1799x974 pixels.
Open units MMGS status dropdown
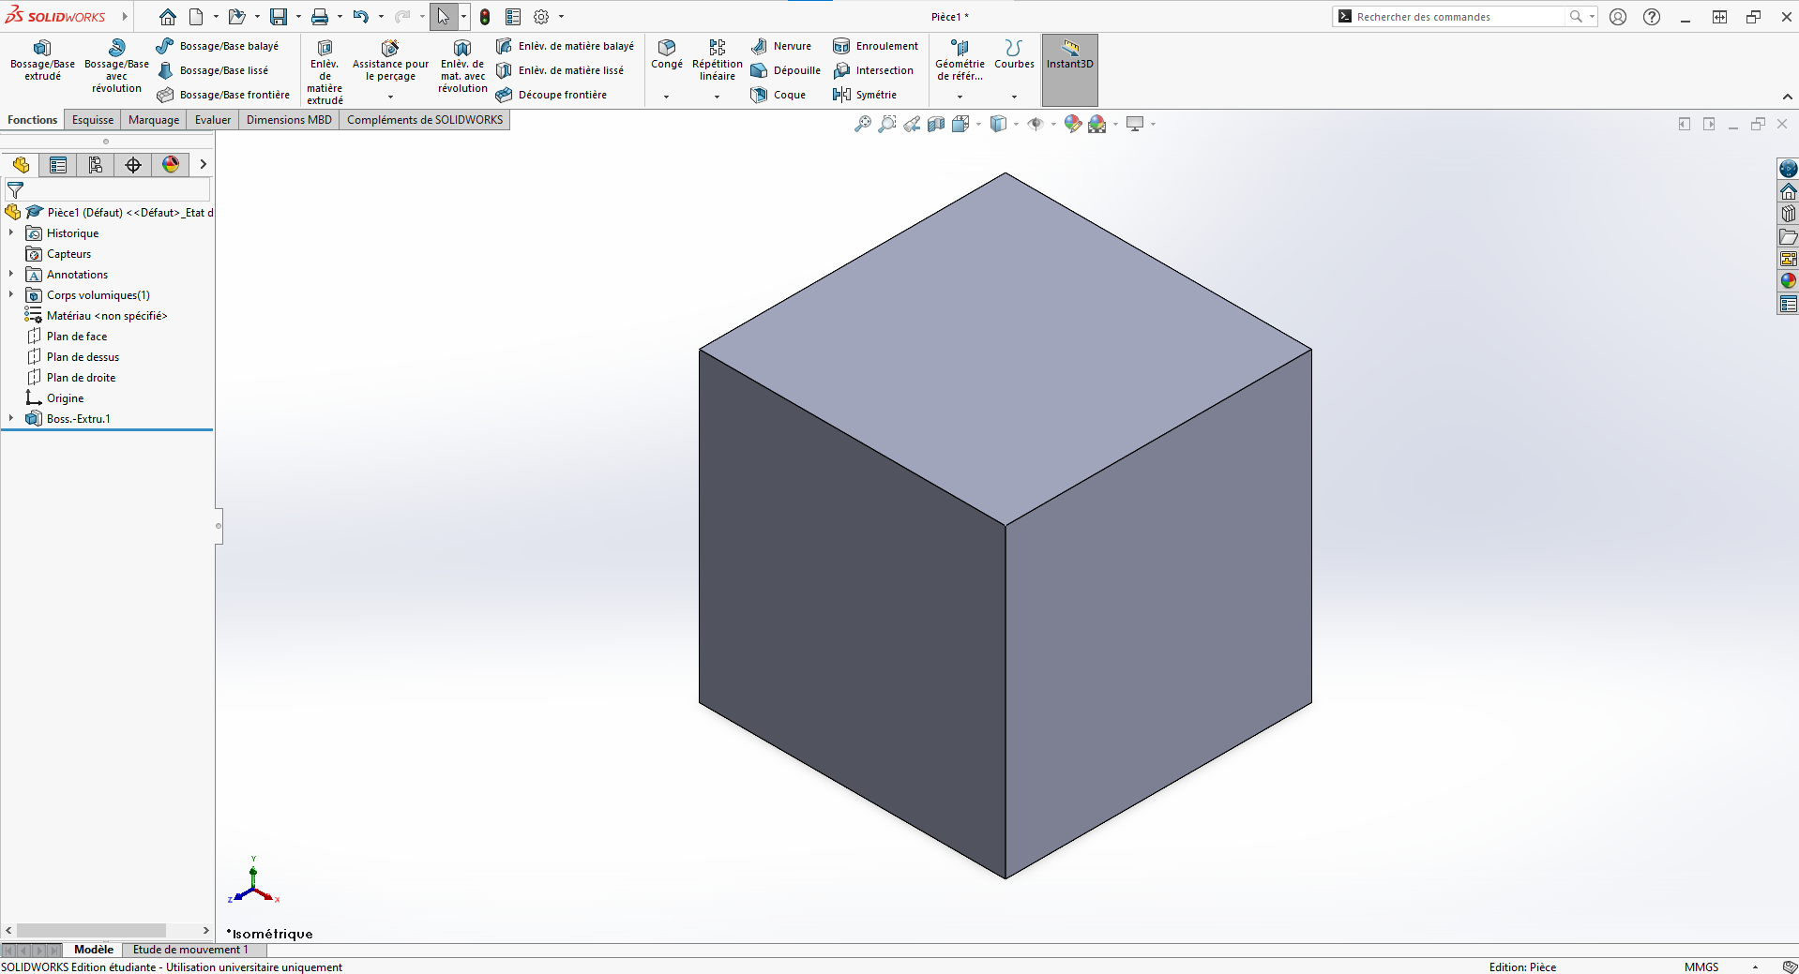tap(1755, 967)
